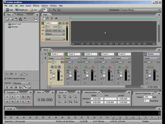
Task: Click Go to Beginning transport button
Action: pos(7,102)
